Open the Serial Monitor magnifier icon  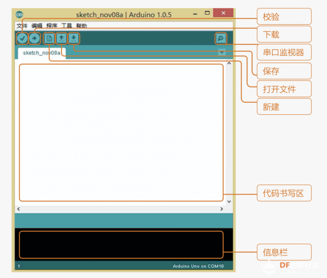click(221, 38)
